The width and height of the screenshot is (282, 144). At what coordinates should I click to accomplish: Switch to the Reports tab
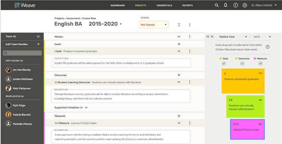[187, 5]
